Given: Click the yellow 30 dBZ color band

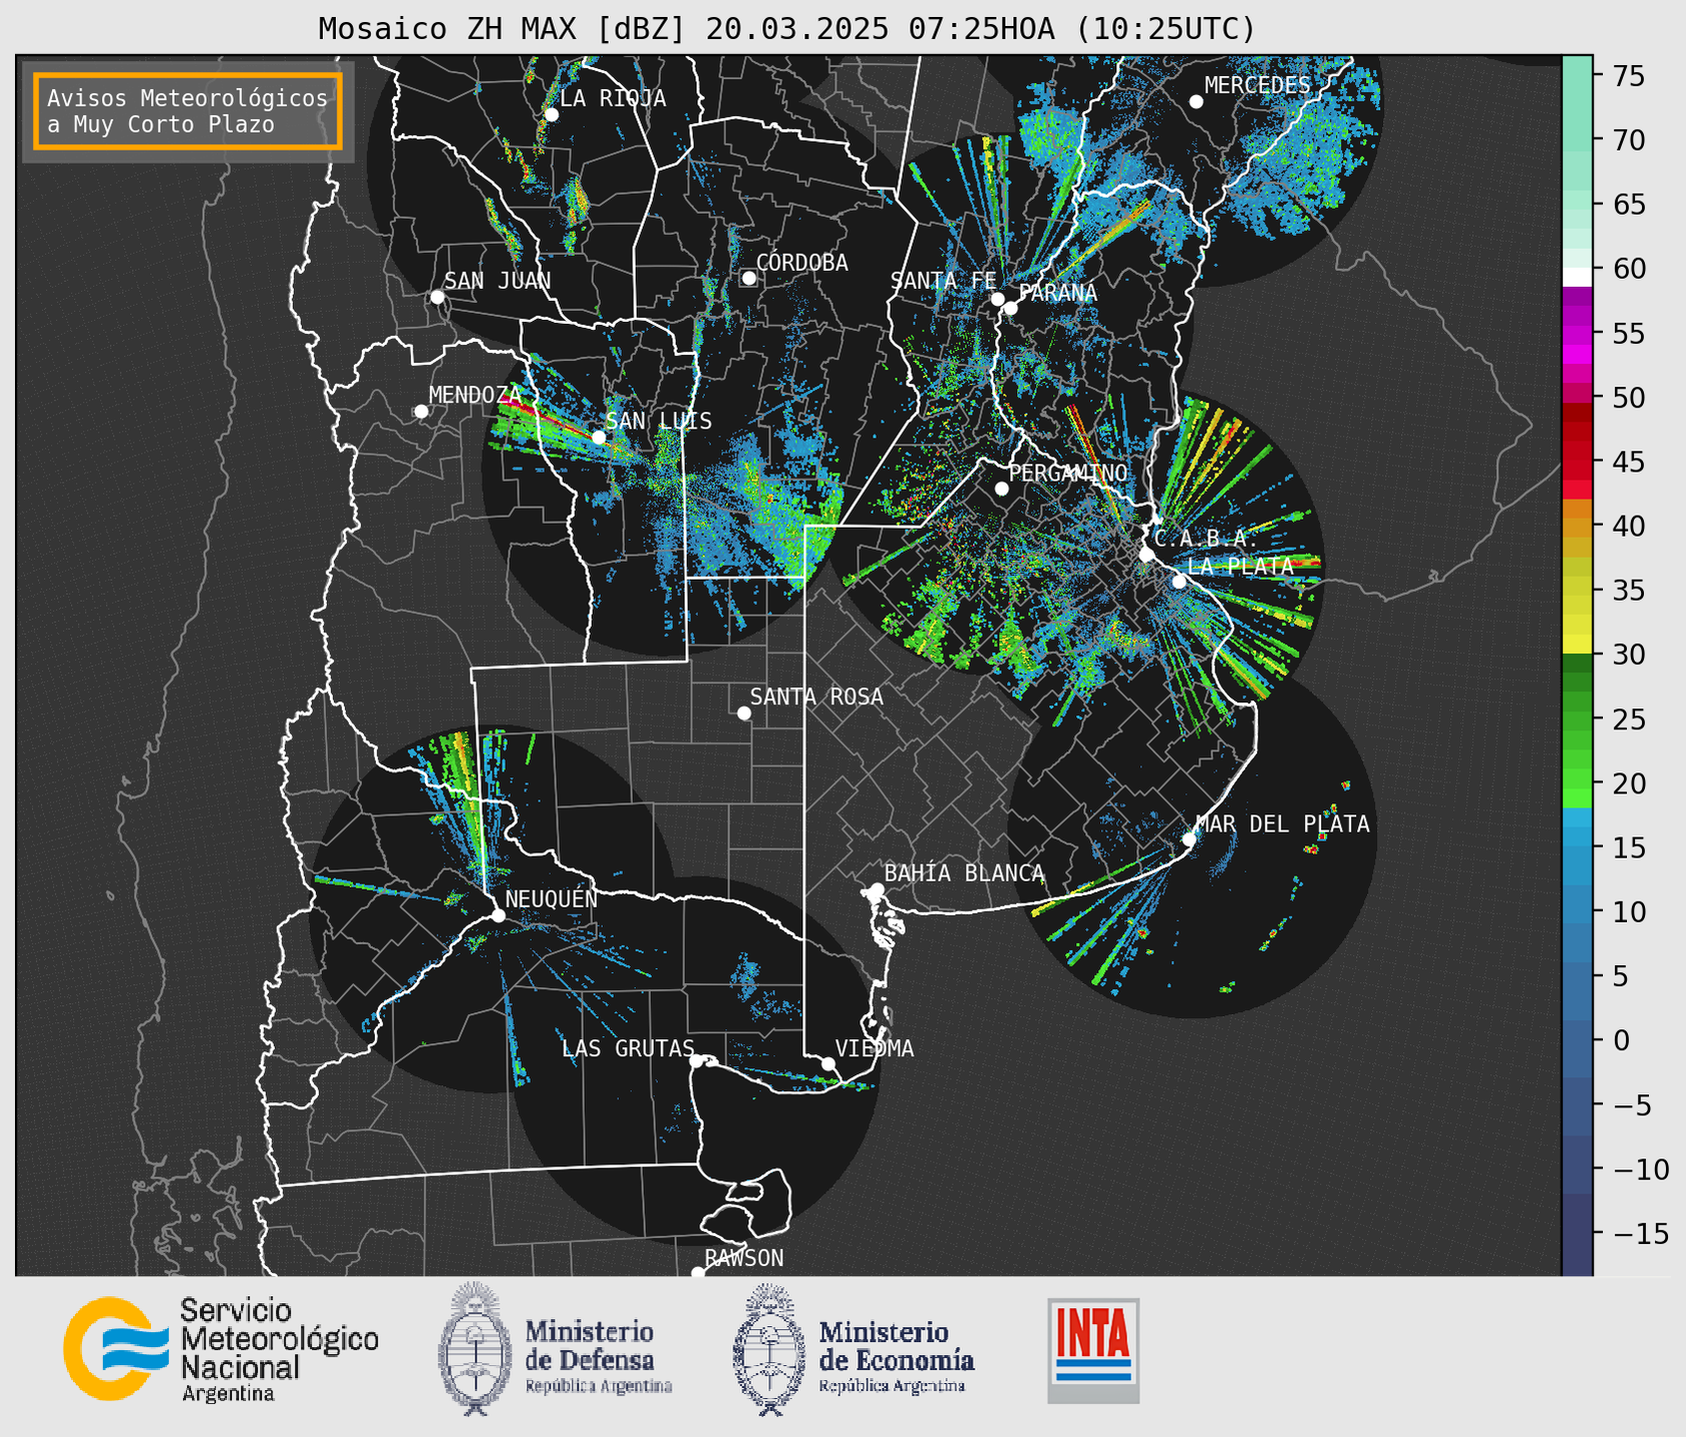Looking at the screenshot, I should (x=1577, y=645).
